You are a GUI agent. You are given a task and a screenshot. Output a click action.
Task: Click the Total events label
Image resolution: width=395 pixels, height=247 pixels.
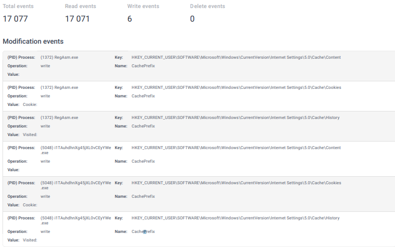coord(18,6)
